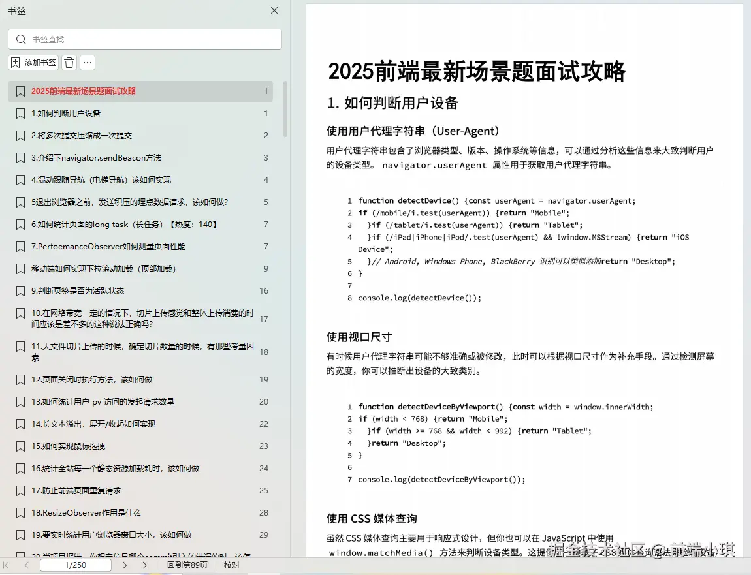
Task: Open bookmark 5退出浏览器之前，发送积压的埋点数据请求
Action: (x=140, y=202)
